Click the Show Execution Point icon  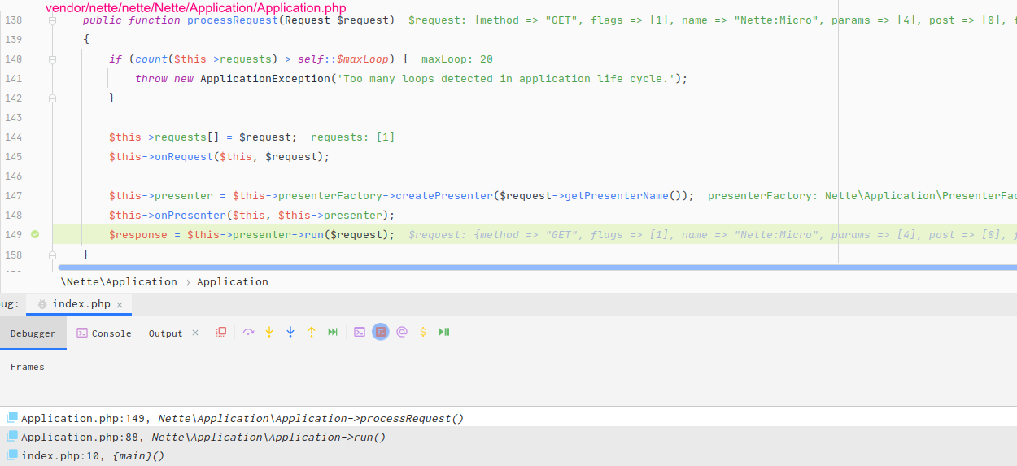[221, 332]
